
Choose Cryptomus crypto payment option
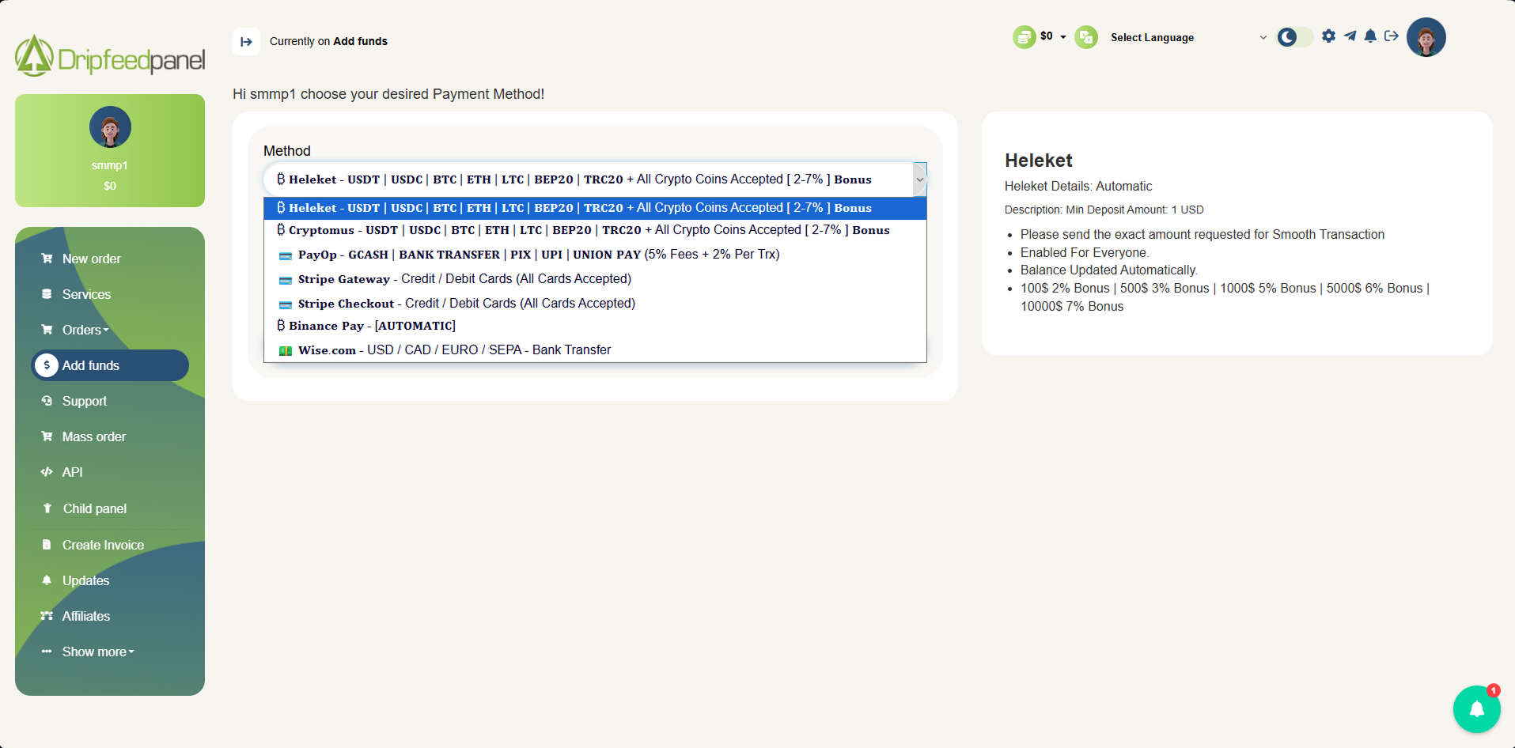click(595, 230)
